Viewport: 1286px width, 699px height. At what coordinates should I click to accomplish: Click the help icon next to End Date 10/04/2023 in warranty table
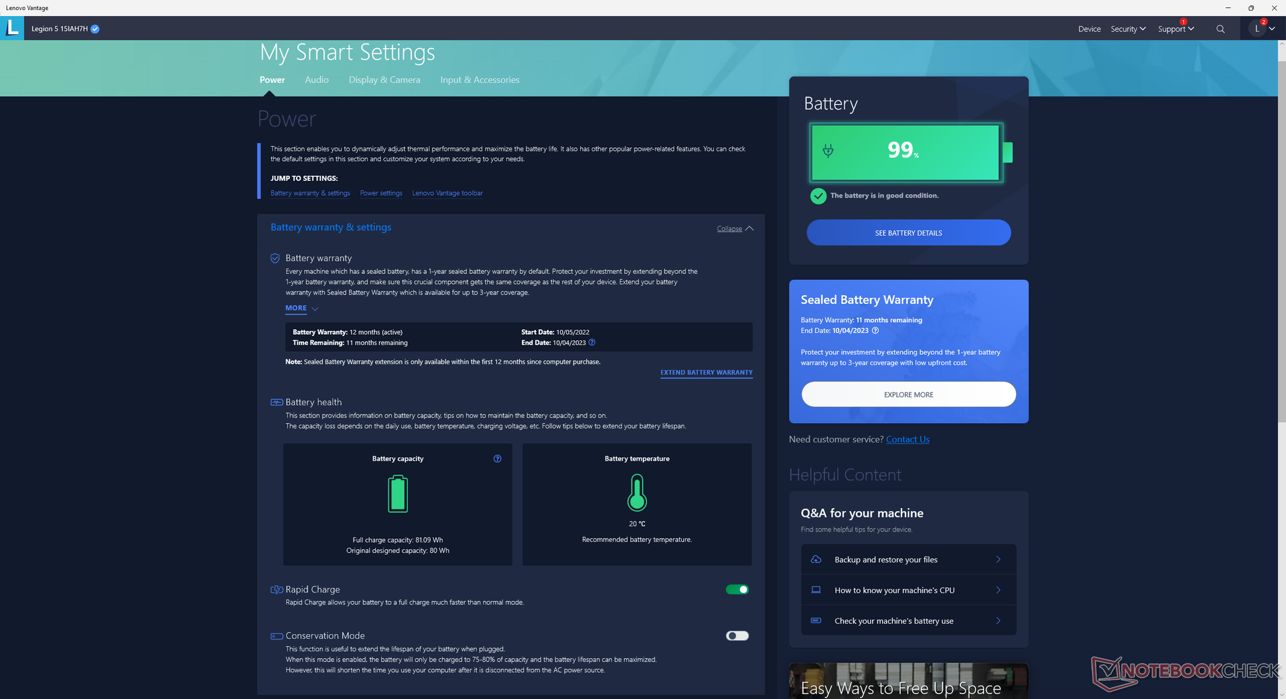click(x=592, y=343)
